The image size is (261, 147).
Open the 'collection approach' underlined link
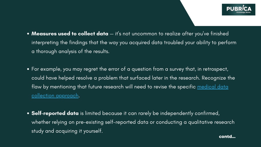click(55, 96)
